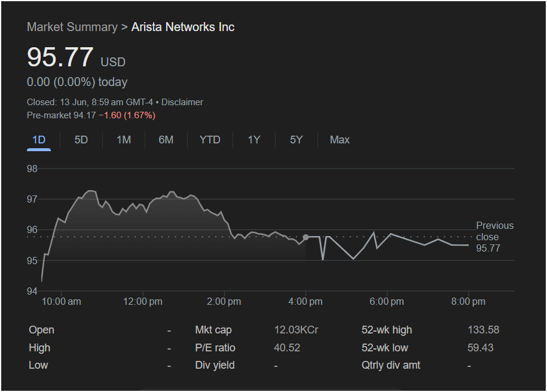Click the 12:00 pm axis label
Viewport: 547px width, 392px height.
click(143, 302)
